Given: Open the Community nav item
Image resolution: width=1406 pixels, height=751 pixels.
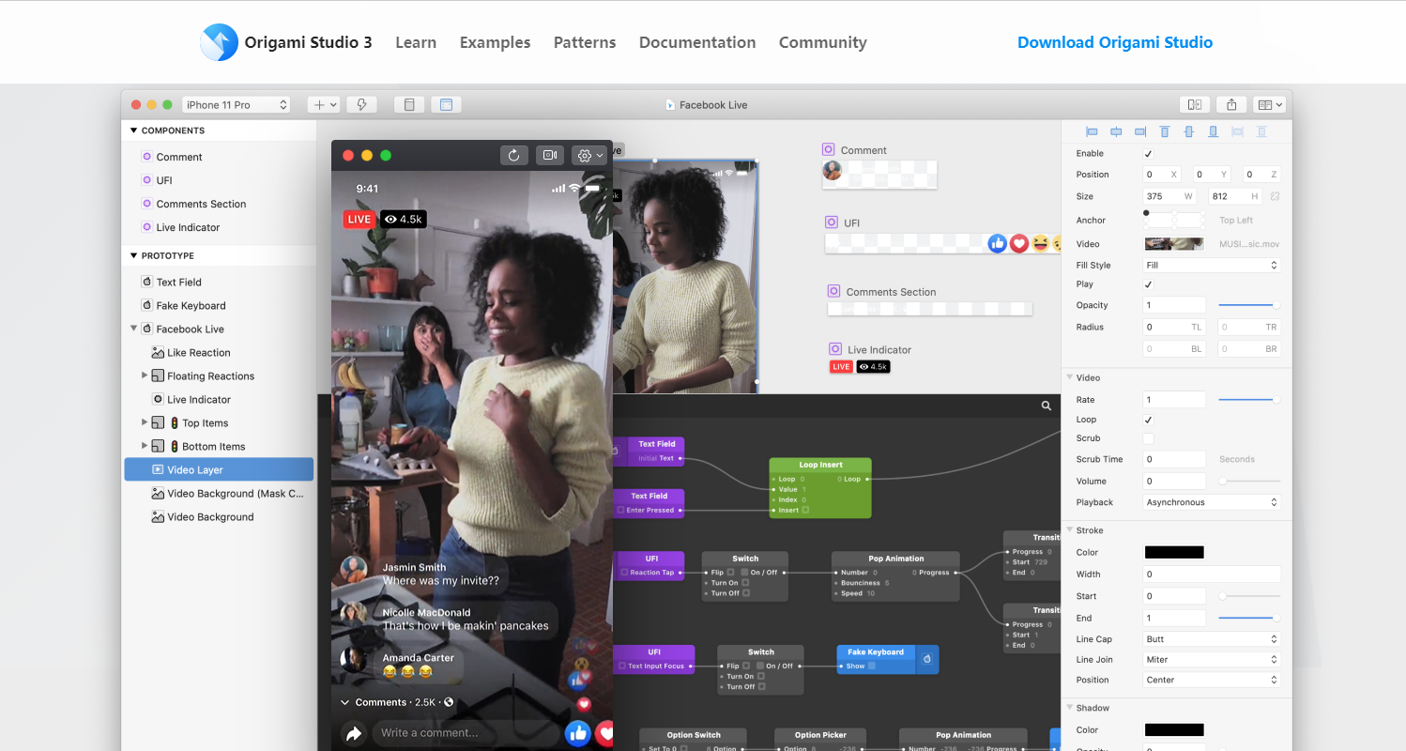Looking at the screenshot, I should 823,42.
